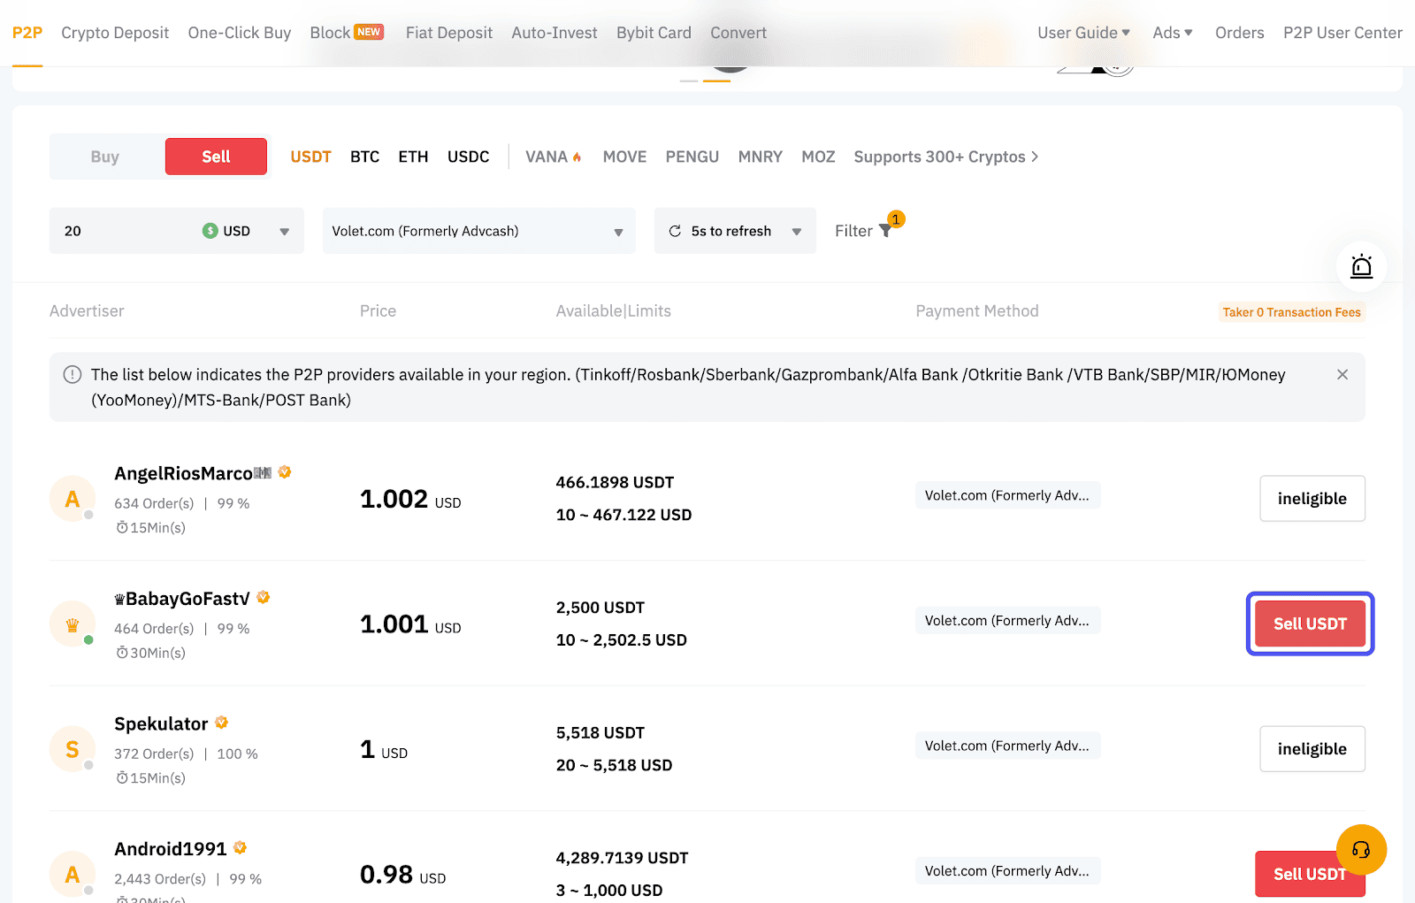The height and width of the screenshot is (903, 1415).
Task: Dismiss the regional P2P providers banner
Action: (x=1342, y=374)
